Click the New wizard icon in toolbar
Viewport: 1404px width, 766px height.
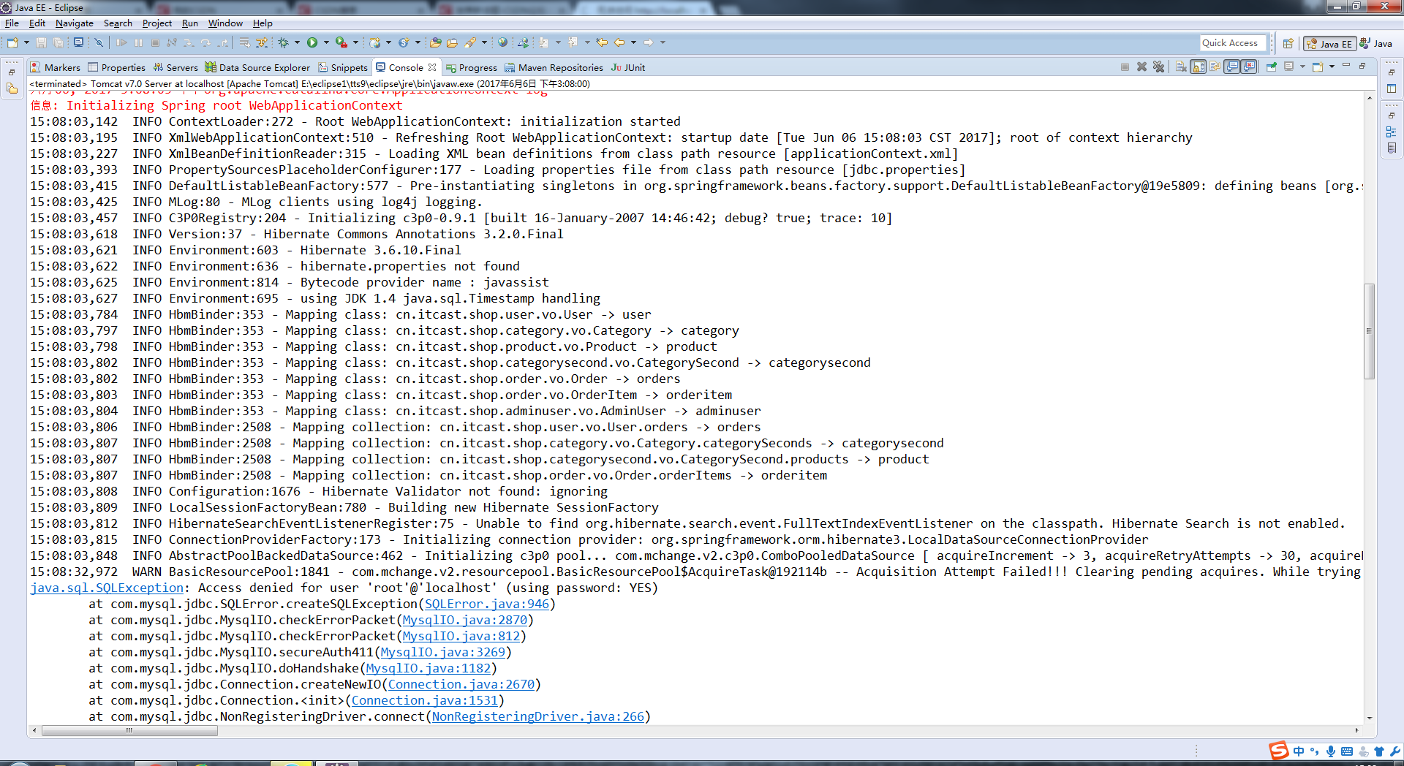[x=12, y=42]
